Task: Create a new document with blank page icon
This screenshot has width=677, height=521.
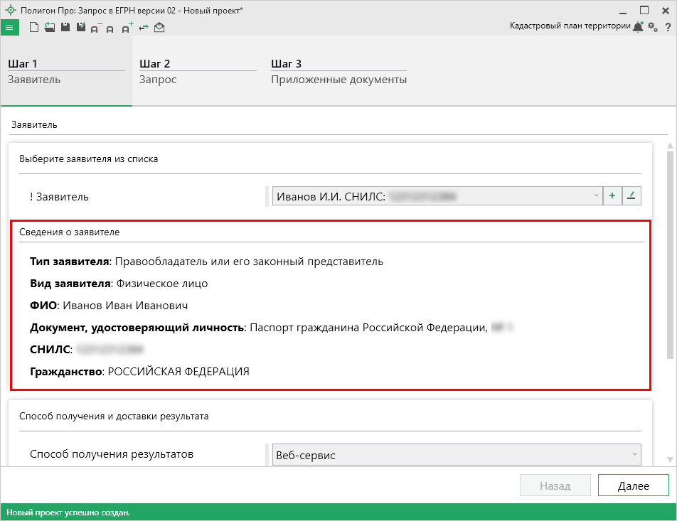Action: (33, 28)
